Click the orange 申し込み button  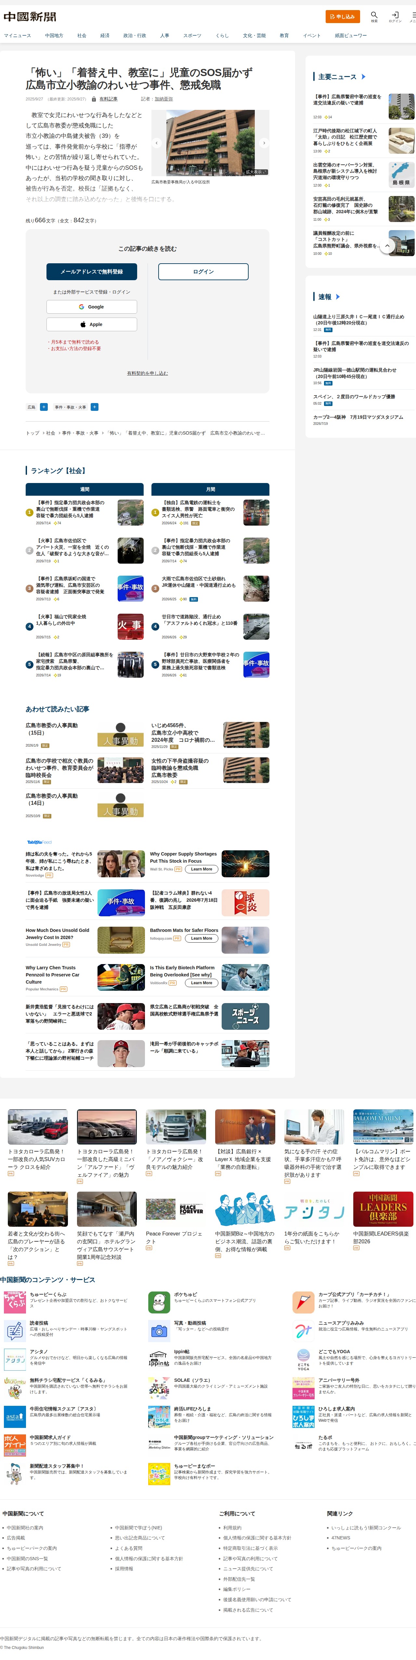point(343,16)
